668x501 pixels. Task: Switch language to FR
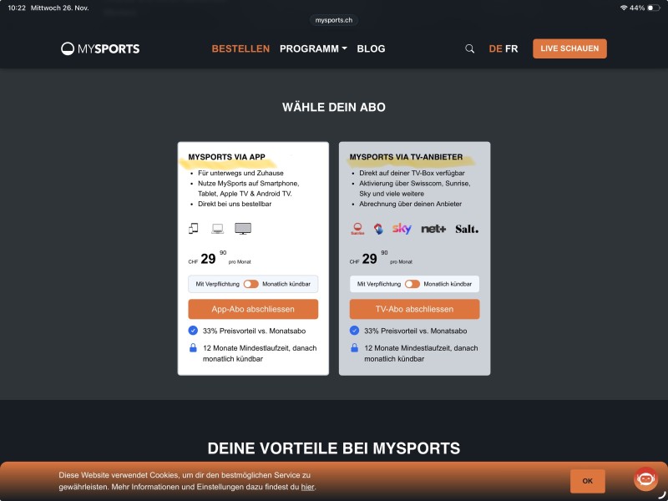tap(511, 48)
